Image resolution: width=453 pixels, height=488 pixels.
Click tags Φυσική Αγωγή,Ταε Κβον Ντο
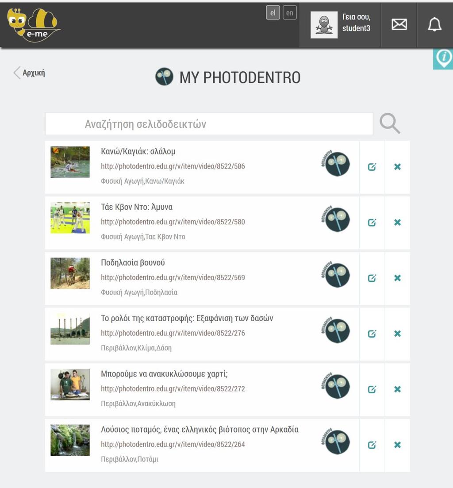point(143,237)
